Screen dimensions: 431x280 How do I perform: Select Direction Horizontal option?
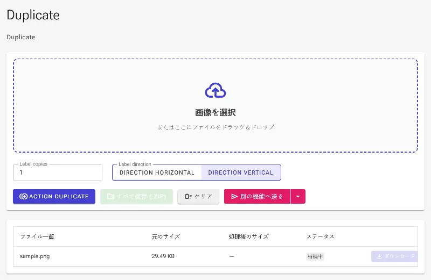click(157, 173)
